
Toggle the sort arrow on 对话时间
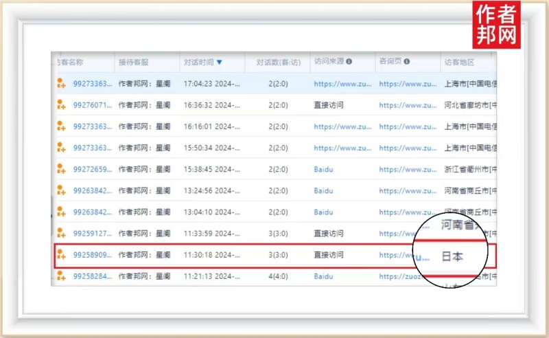[x=219, y=62]
